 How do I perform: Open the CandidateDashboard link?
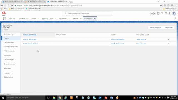tap(31, 44)
